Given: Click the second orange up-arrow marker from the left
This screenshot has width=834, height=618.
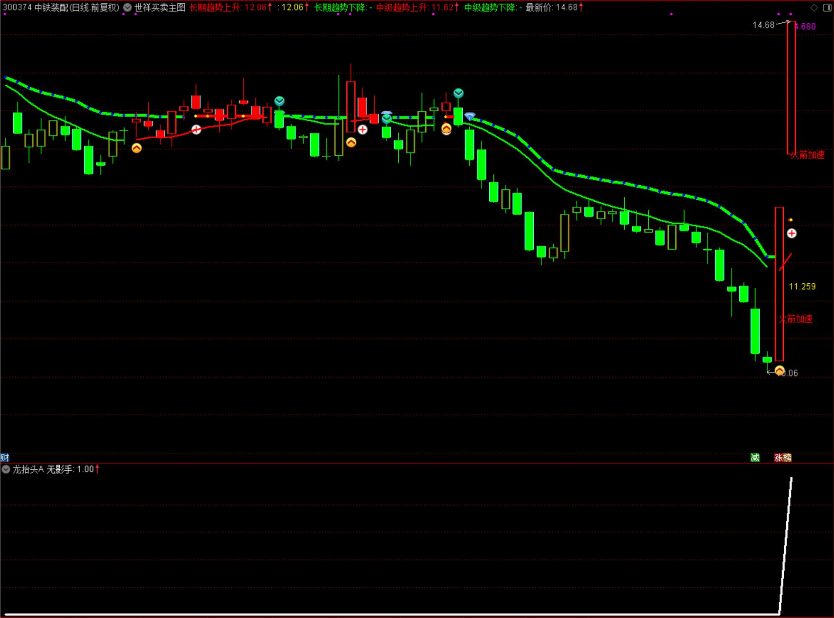Looking at the screenshot, I should pyautogui.click(x=351, y=142).
